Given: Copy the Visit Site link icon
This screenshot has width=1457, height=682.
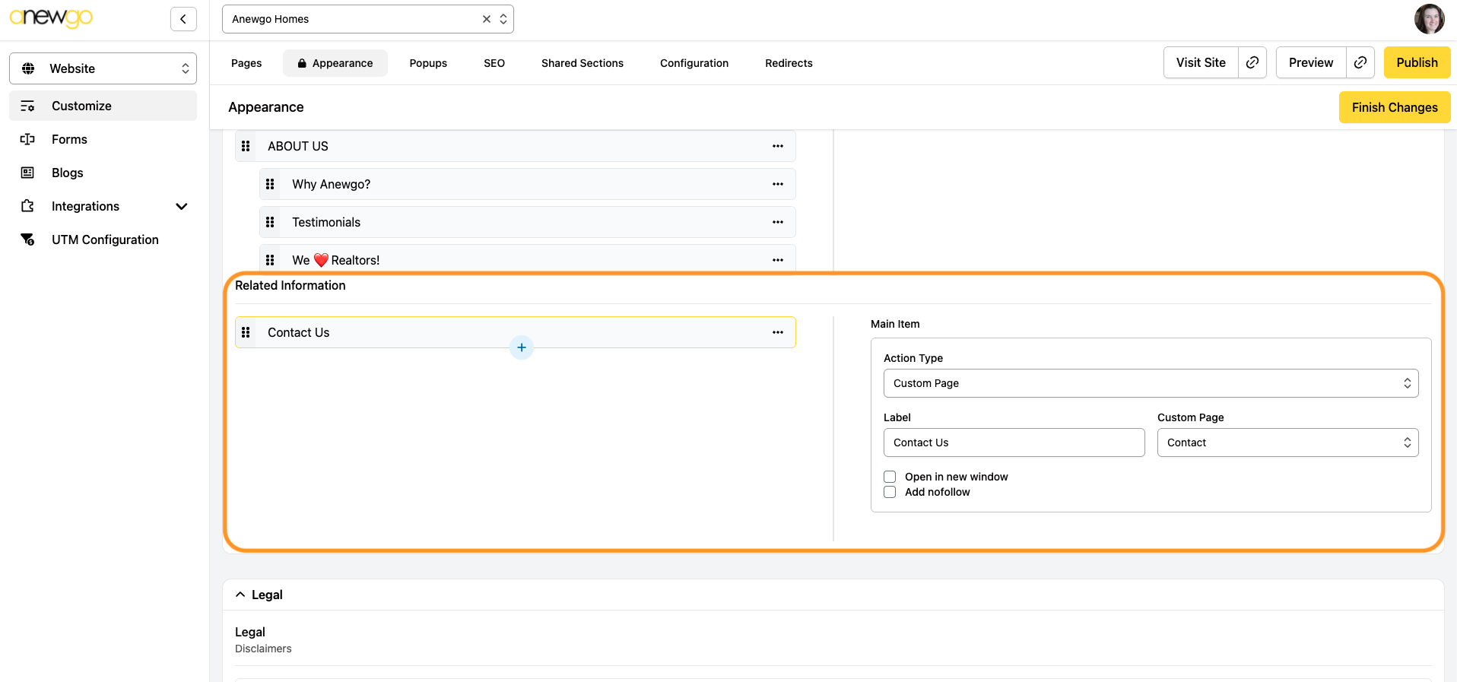Looking at the screenshot, I should pyautogui.click(x=1252, y=62).
